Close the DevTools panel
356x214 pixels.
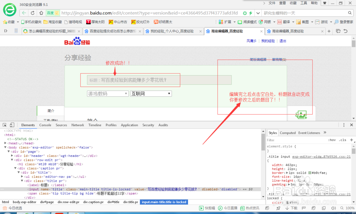point(351,125)
